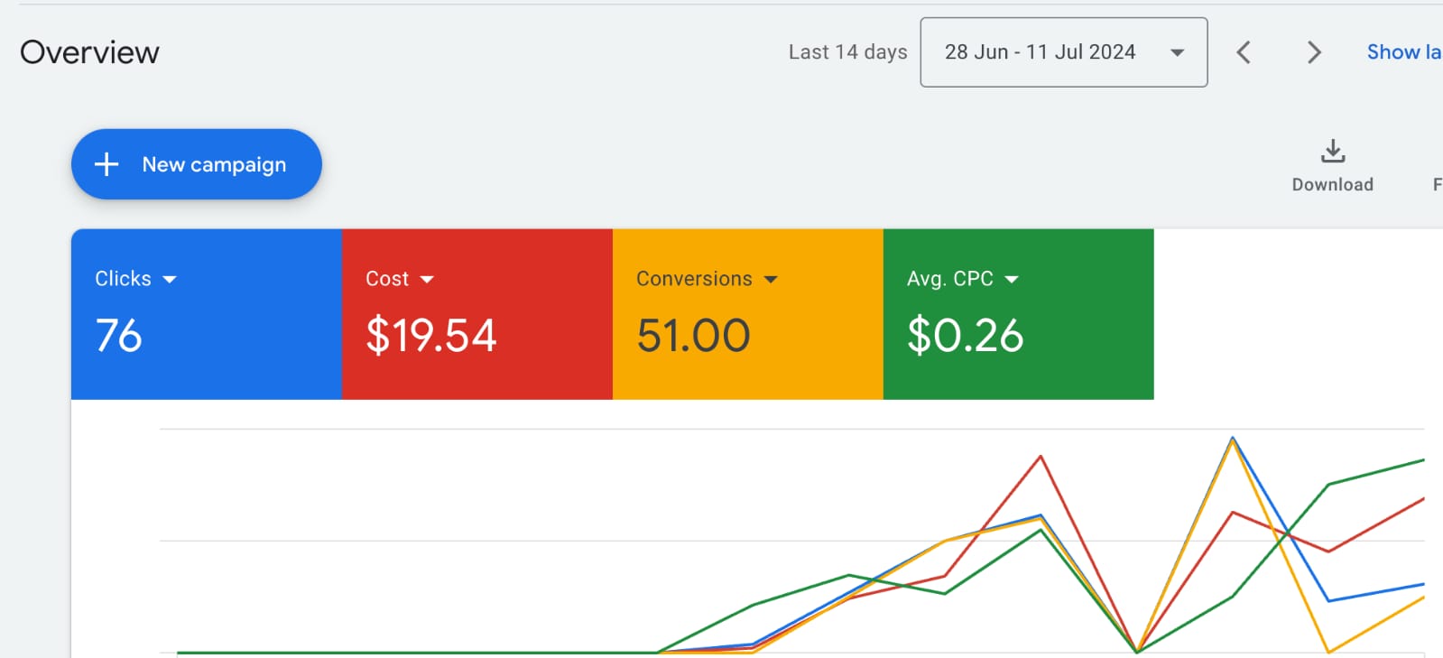1443x658 pixels.
Task: Click the Show last link
Action: [1403, 52]
